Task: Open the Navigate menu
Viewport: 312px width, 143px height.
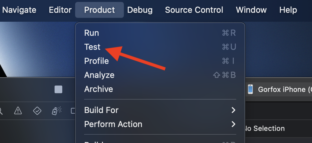Action: [x=19, y=10]
